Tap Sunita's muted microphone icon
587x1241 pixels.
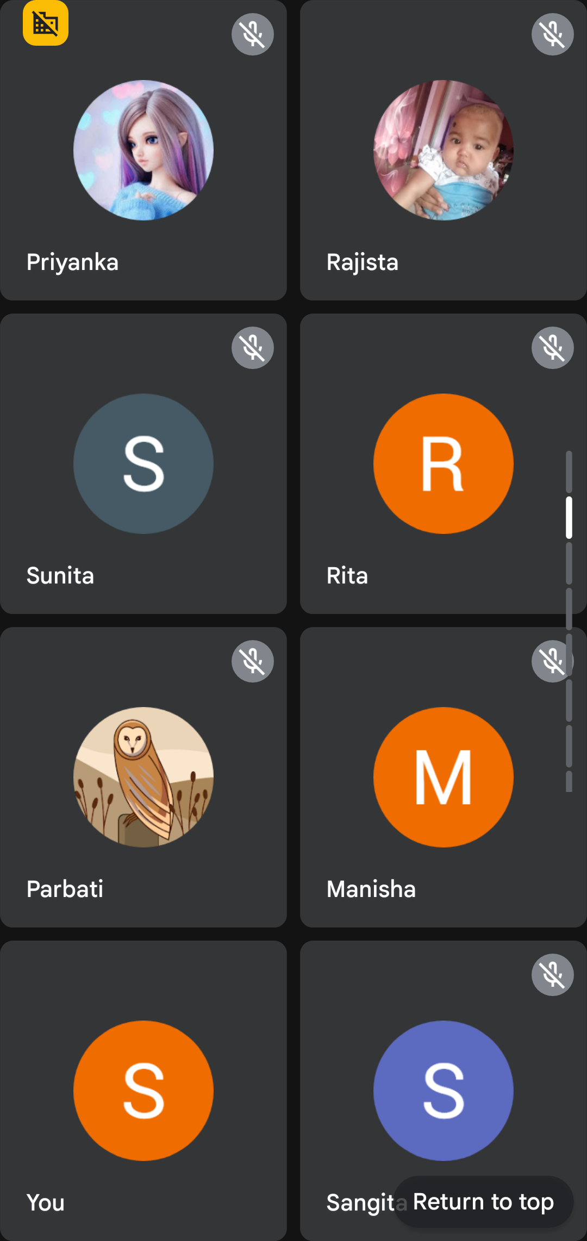[x=253, y=348]
